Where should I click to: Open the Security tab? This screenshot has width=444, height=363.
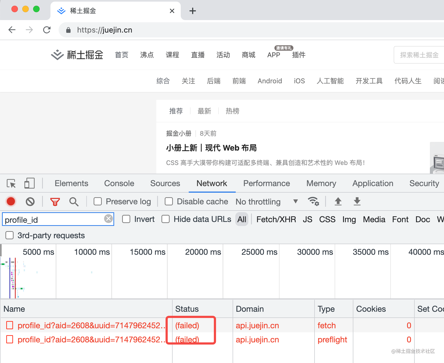424,183
